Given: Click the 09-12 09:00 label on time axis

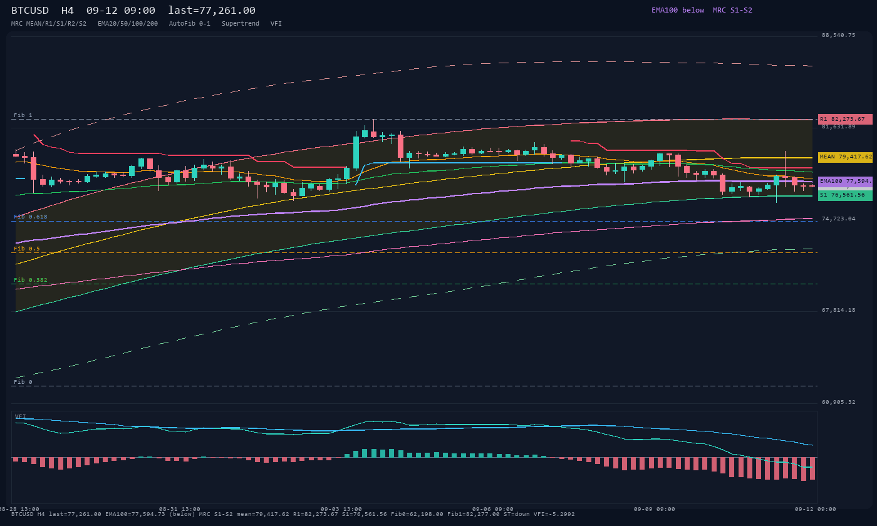Looking at the screenshot, I should click(x=816, y=509).
